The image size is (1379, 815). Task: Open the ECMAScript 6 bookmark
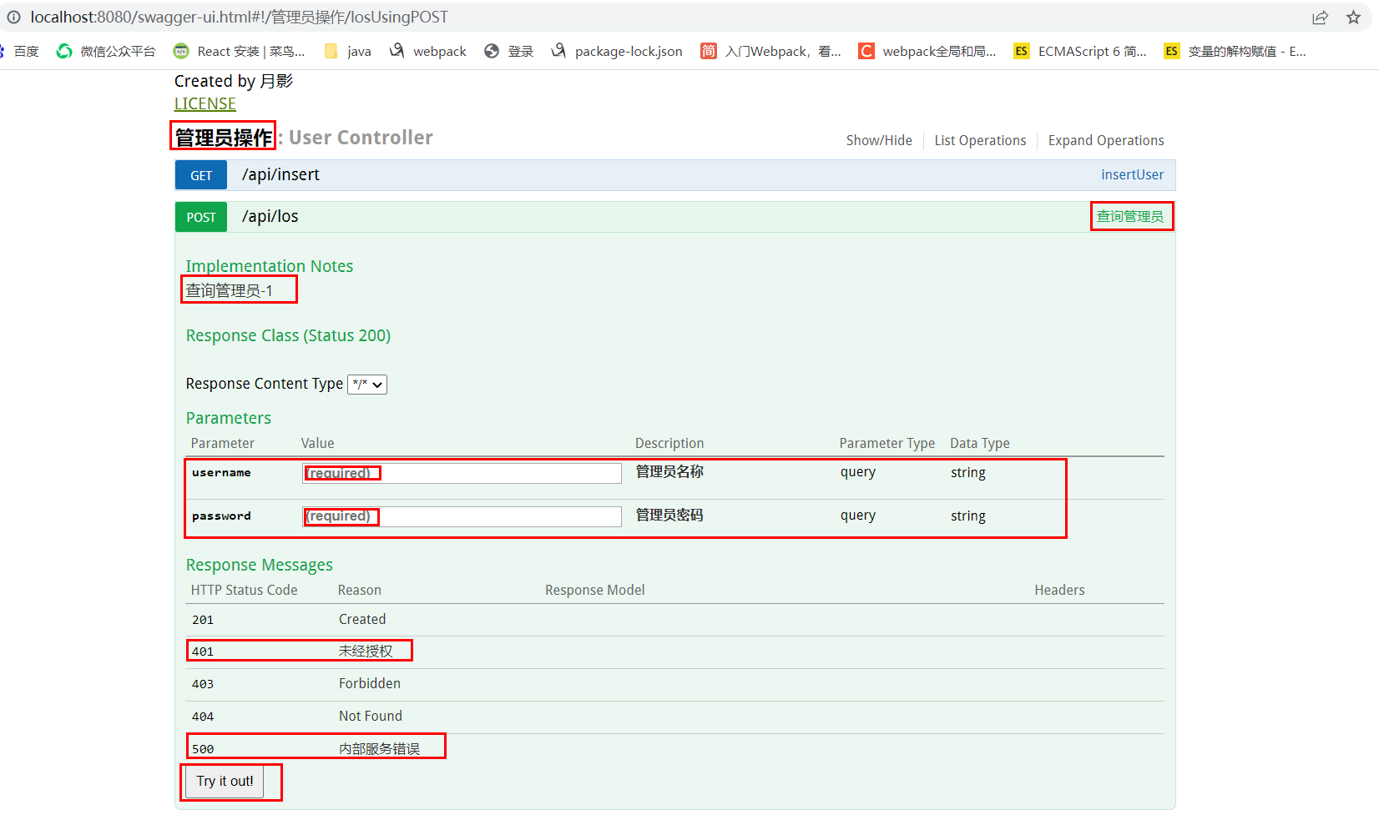click(1080, 52)
